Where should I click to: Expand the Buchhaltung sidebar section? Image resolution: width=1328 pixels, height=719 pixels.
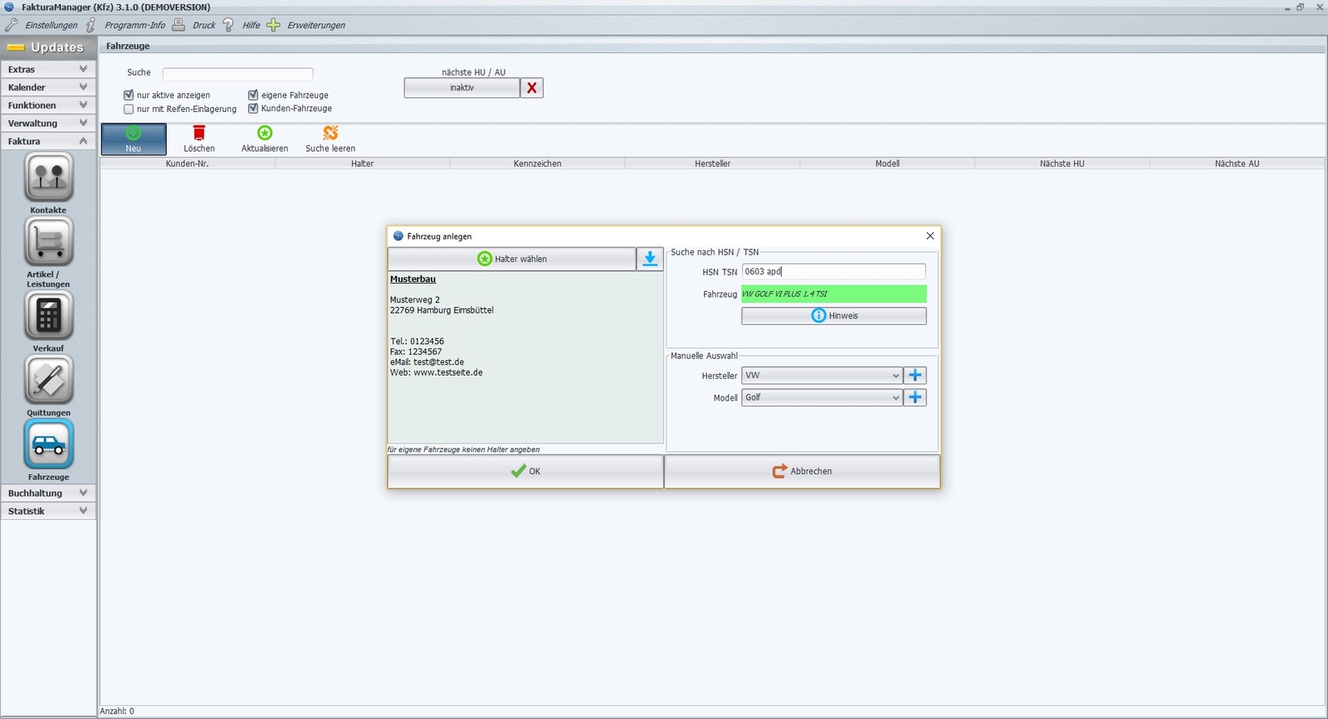48,493
